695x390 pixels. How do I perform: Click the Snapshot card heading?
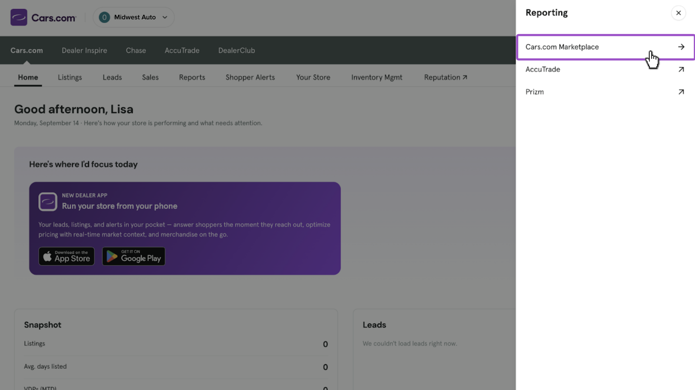coord(43,325)
